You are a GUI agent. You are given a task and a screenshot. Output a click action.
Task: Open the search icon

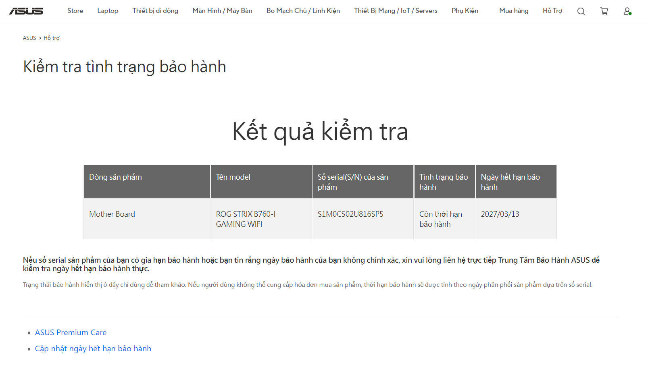pyautogui.click(x=581, y=11)
